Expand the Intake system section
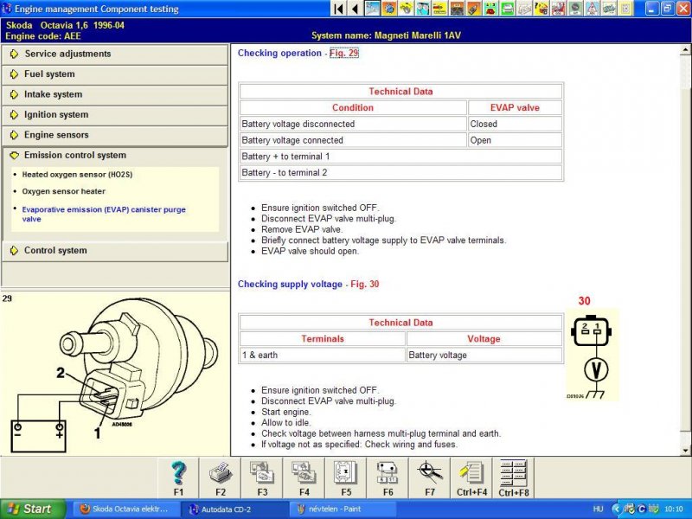The width and height of the screenshot is (692, 519). click(115, 94)
